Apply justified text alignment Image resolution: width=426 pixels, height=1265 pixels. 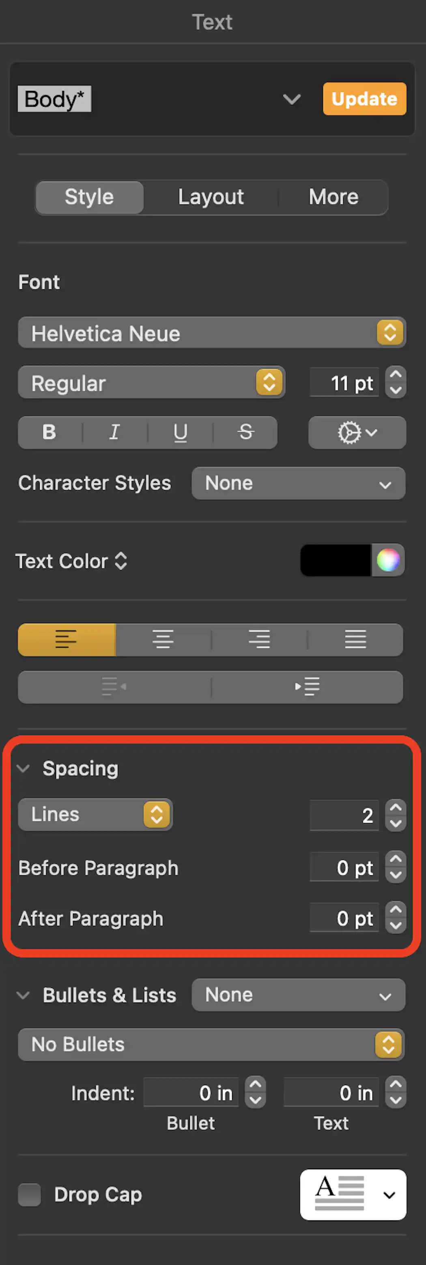tap(356, 639)
